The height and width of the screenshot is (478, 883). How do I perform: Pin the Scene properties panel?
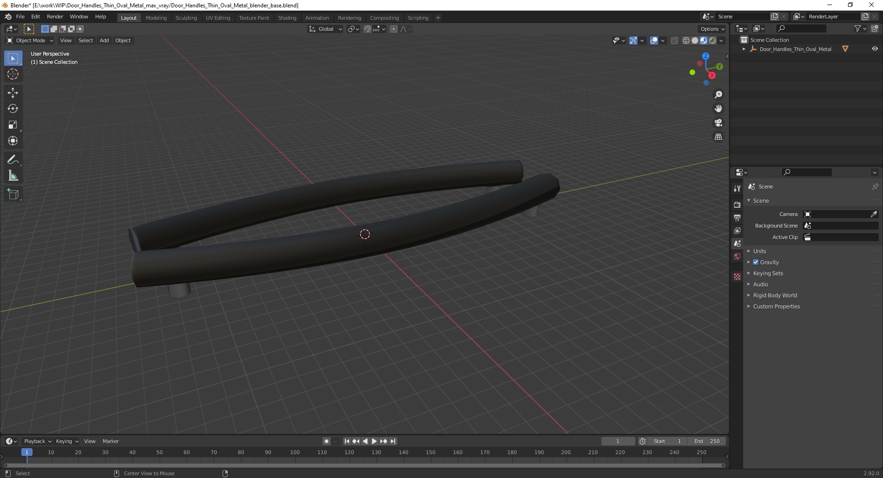[875, 187]
